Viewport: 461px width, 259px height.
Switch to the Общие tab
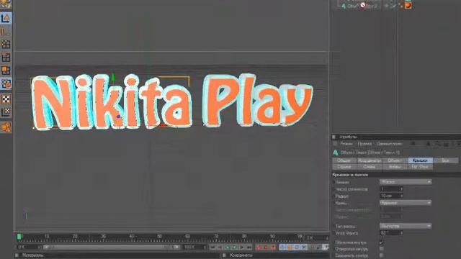344,160
